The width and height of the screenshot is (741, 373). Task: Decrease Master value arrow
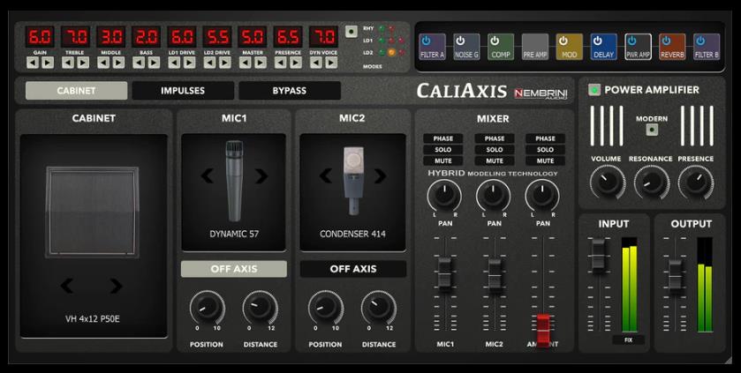(x=245, y=63)
